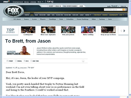The width and height of the screenshot is (131, 98).
Task: Expand the MSN More dropdown
Action: pyautogui.click(x=40, y=2)
